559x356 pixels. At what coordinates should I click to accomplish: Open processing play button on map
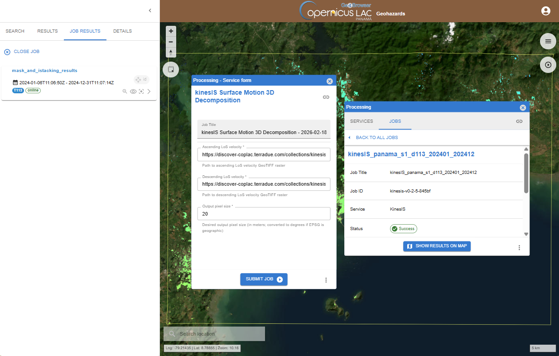(x=548, y=65)
